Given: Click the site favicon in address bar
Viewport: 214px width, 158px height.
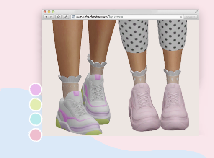Looking at the screenshot, I should (73, 17).
